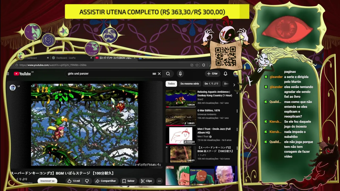340x191 pixels.
Task: Show more filter chips with the right arrow
Action: [234, 85]
